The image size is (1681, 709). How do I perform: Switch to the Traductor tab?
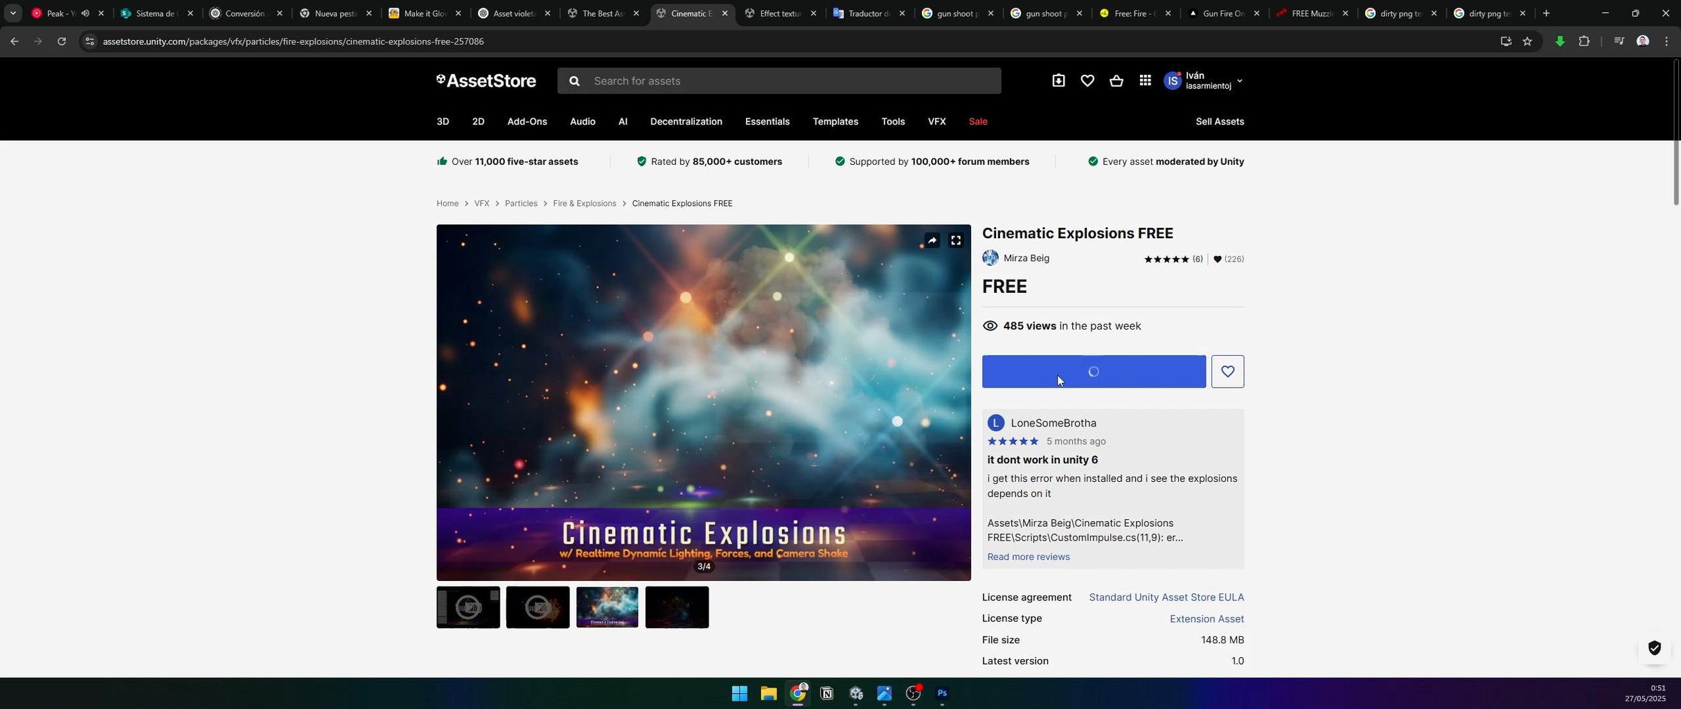869,13
